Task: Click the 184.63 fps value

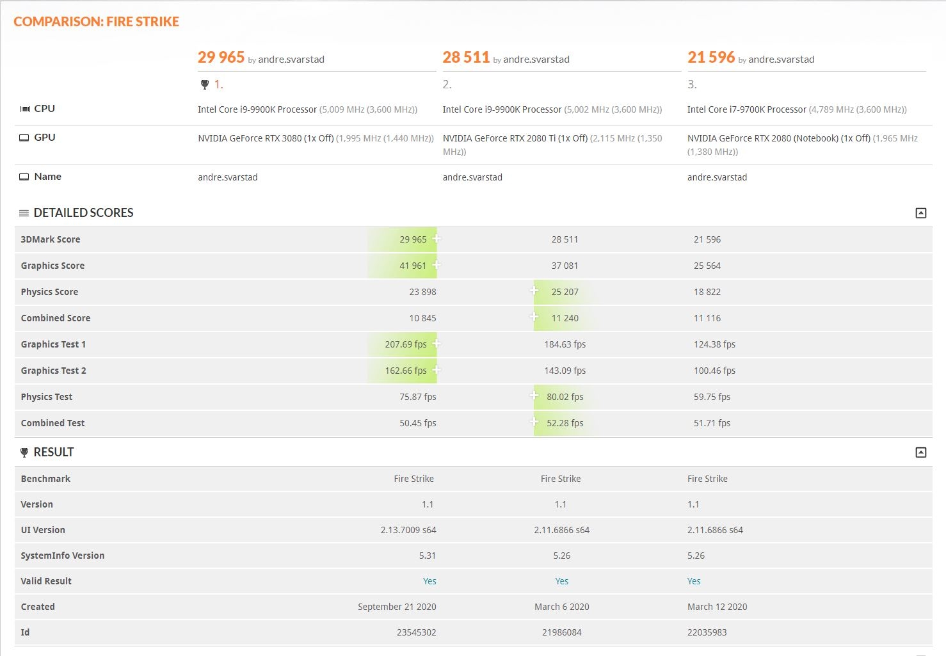Action: coord(565,344)
